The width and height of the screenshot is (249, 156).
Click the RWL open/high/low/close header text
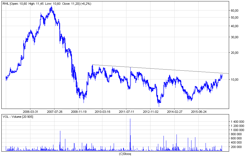point(47,4)
